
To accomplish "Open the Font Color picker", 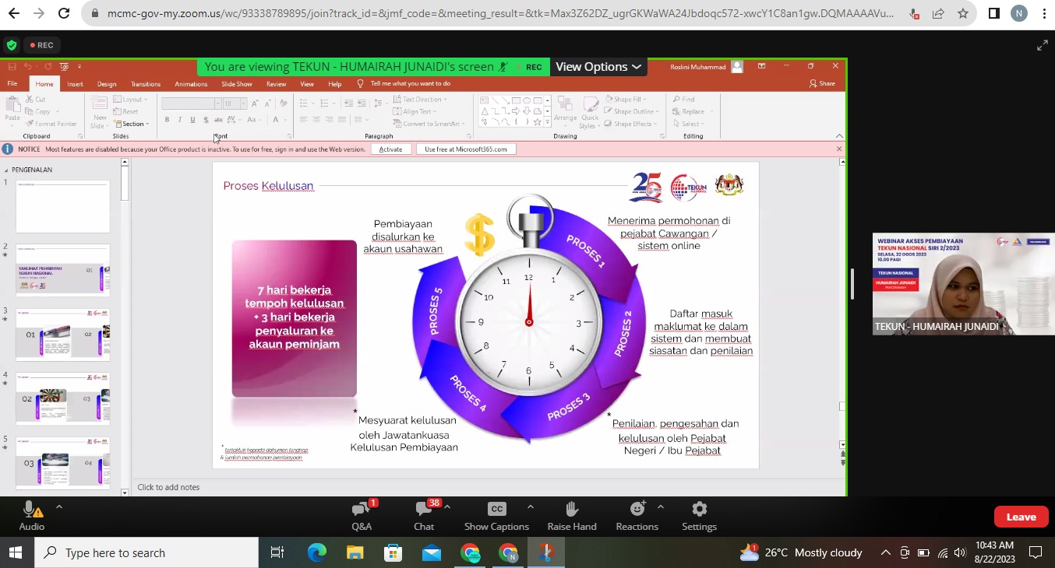I will [x=276, y=120].
